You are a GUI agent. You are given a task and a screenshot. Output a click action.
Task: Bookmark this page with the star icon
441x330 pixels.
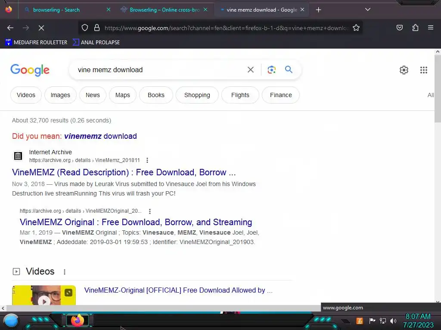[x=356, y=27]
